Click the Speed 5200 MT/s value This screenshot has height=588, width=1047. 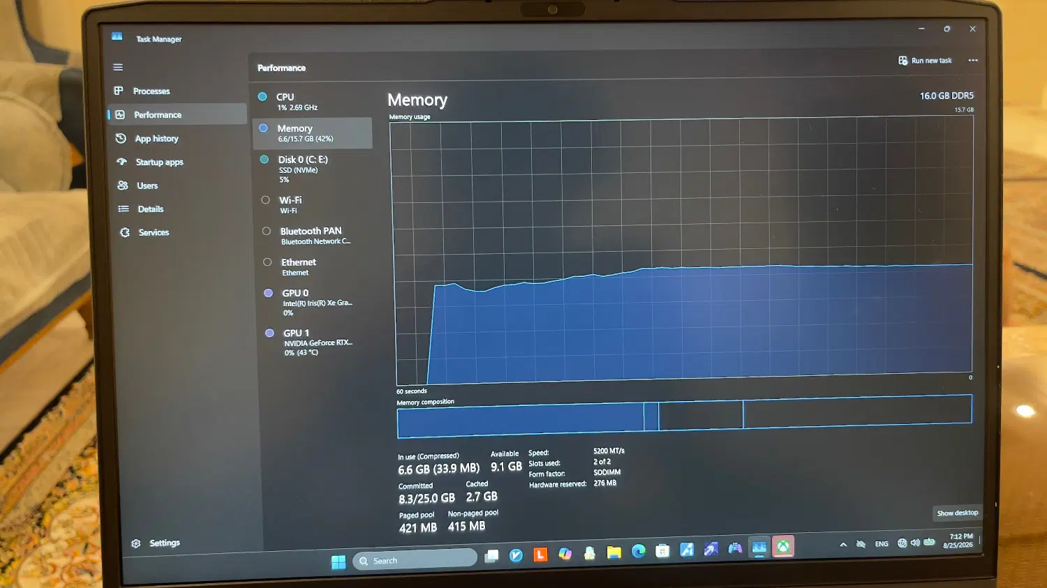click(609, 451)
